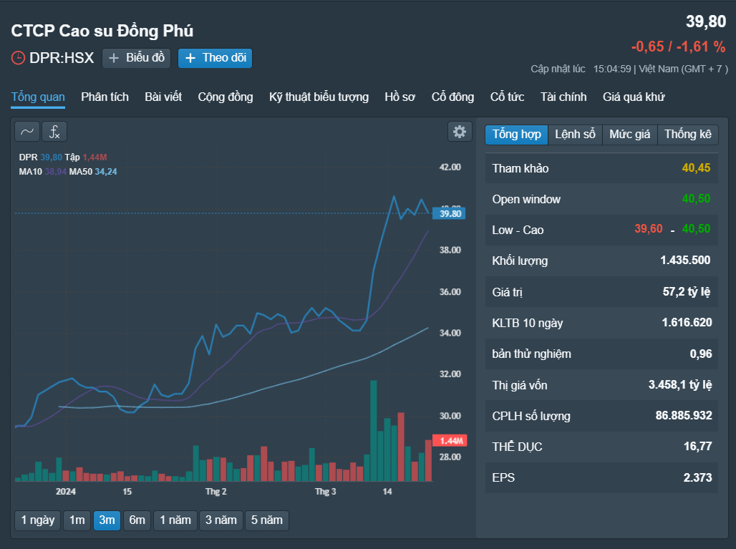Open the fx indicators function icon
Image resolution: width=736 pixels, height=549 pixels.
click(x=54, y=132)
